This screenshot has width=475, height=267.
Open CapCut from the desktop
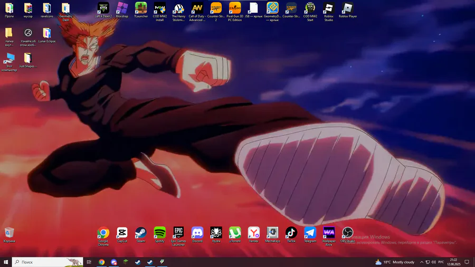122,235
